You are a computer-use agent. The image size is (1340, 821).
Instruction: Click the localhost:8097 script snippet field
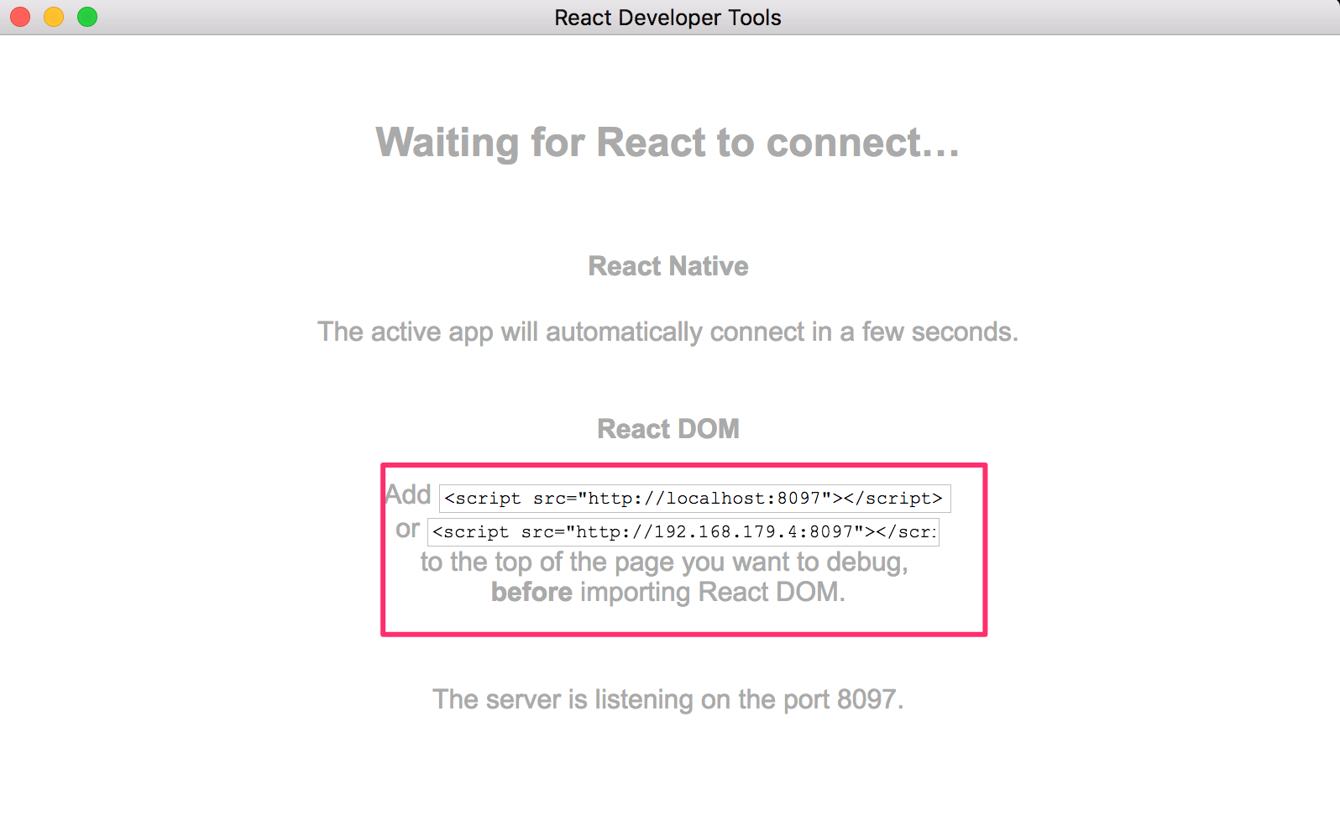coord(695,498)
